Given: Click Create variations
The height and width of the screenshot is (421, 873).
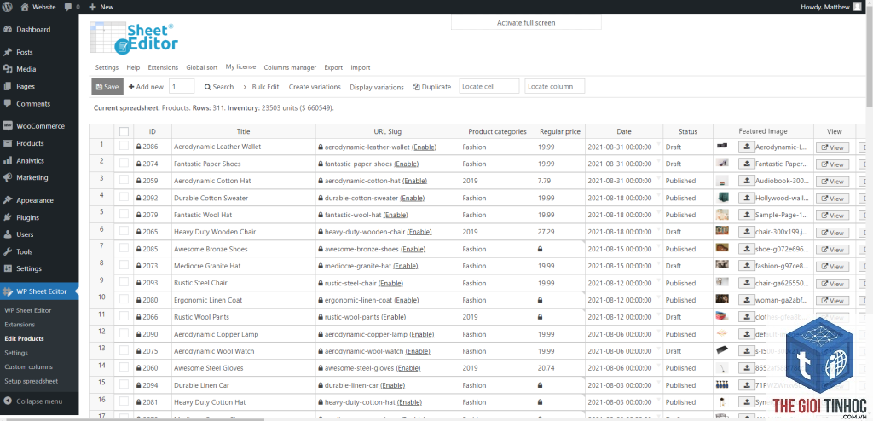Looking at the screenshot, I should pyautogui.click(x=315, y=87).
